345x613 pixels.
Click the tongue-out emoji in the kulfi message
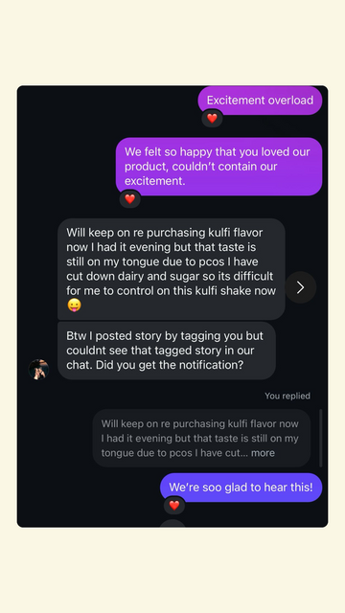tap(74, 305)
